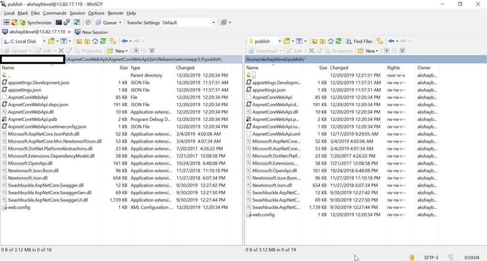Click the Synchronize toolbar button
The image size is (487, 261).
coord(35,22)
